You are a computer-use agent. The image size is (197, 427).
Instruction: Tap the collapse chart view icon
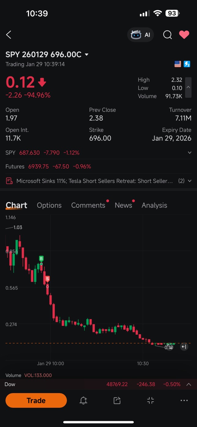(150, 400)
